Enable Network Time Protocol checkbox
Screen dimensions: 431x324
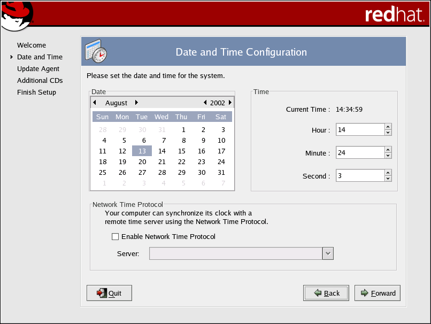coord(114,237)
